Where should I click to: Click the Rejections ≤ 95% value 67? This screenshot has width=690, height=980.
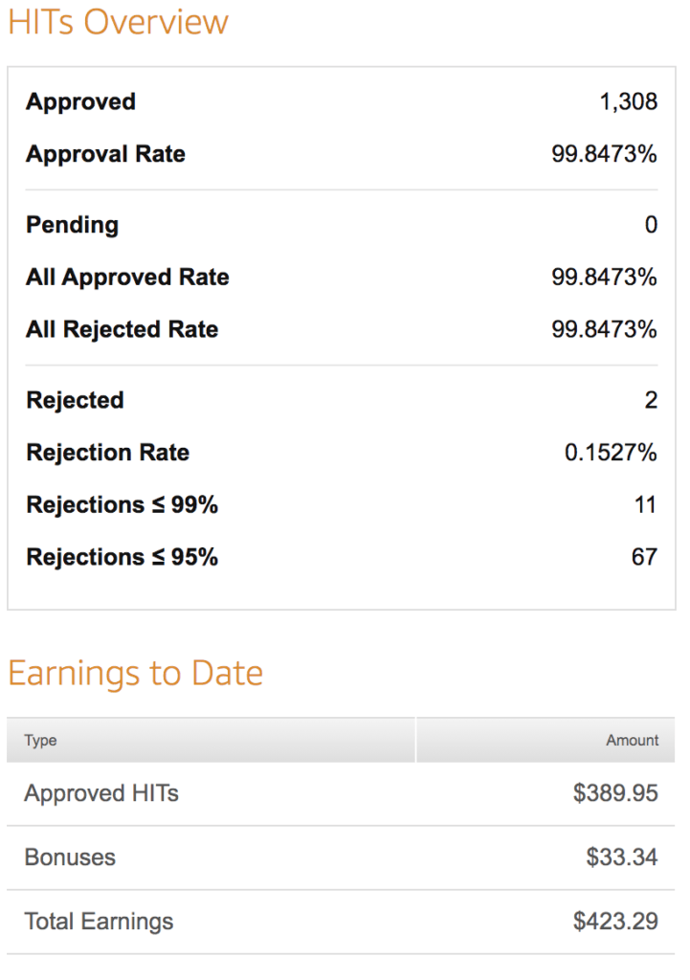(x=644, y=557)
